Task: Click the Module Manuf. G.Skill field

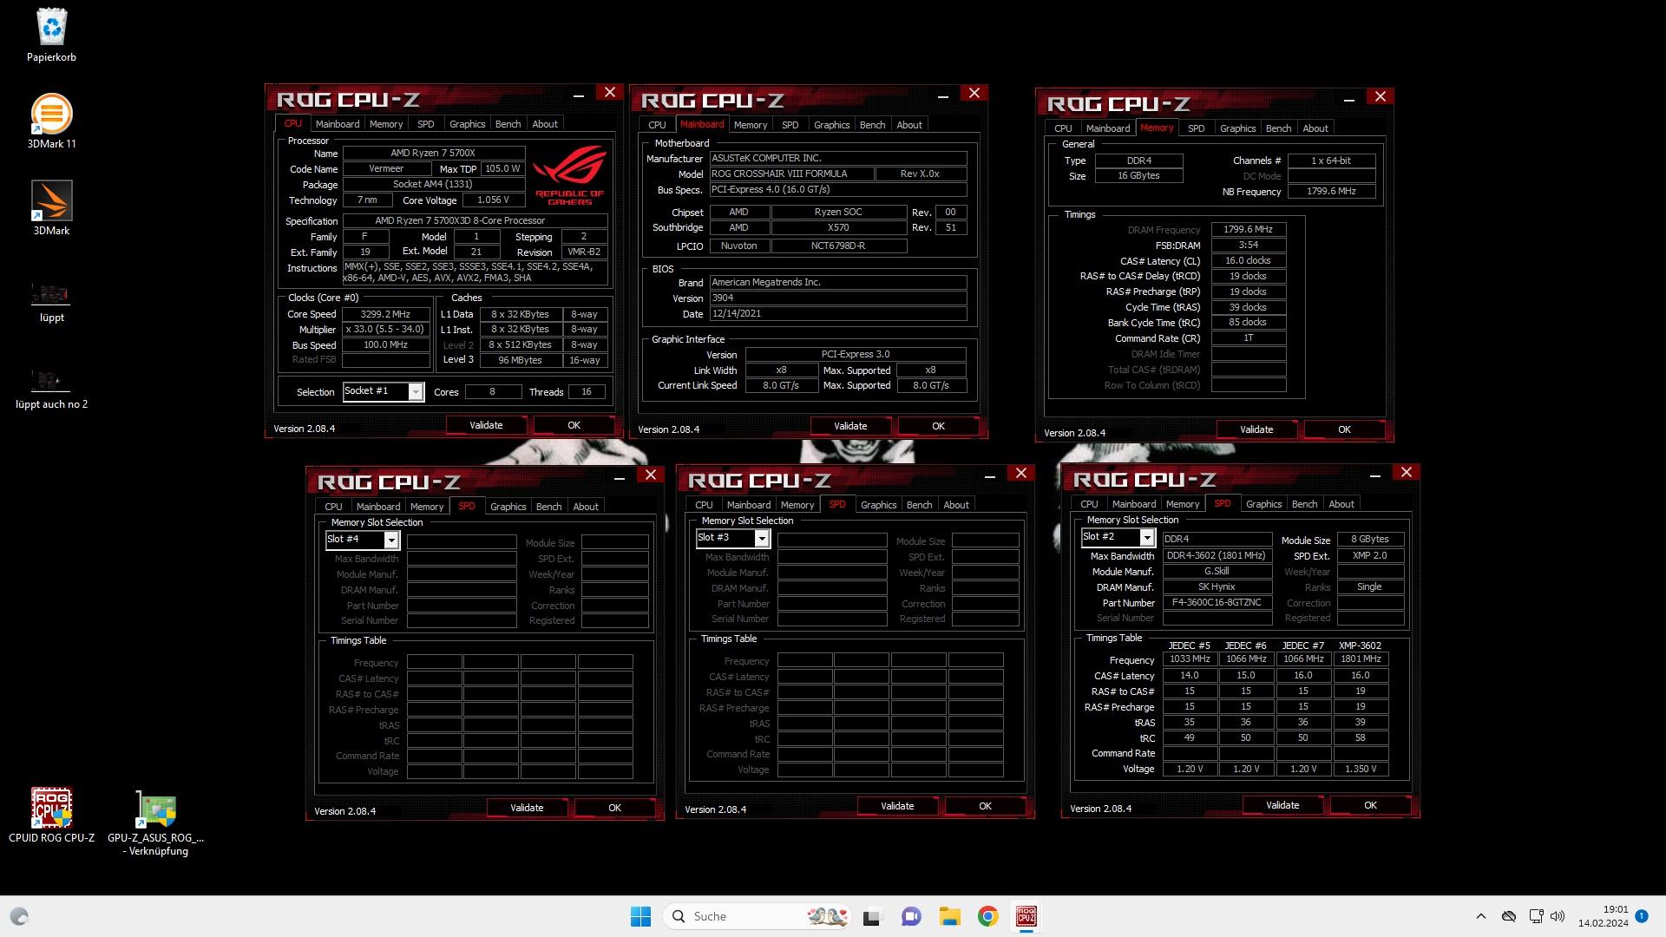Action: (x=1217, y=571)
